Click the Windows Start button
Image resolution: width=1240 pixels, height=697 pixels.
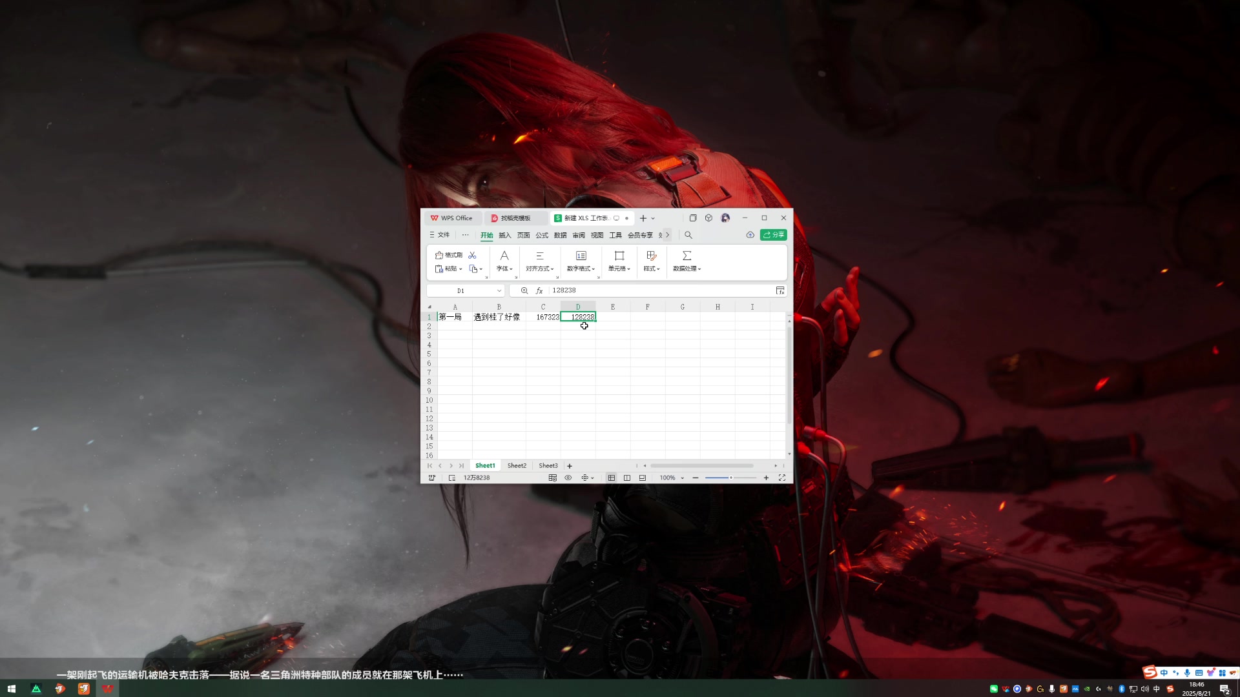(x=11, y=689)
